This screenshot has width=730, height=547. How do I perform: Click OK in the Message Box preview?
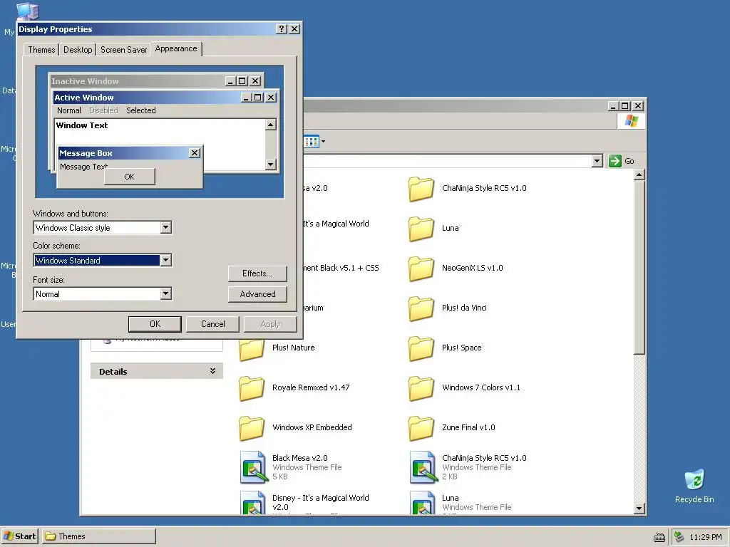coord(130,177)
